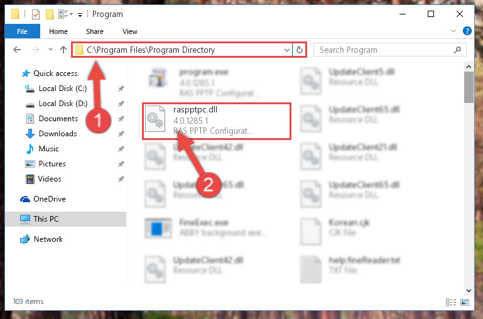Viewport: 483px width, 319px height.
Task: Click the vertical scrollbar thumb
Action: click(469, 87)
